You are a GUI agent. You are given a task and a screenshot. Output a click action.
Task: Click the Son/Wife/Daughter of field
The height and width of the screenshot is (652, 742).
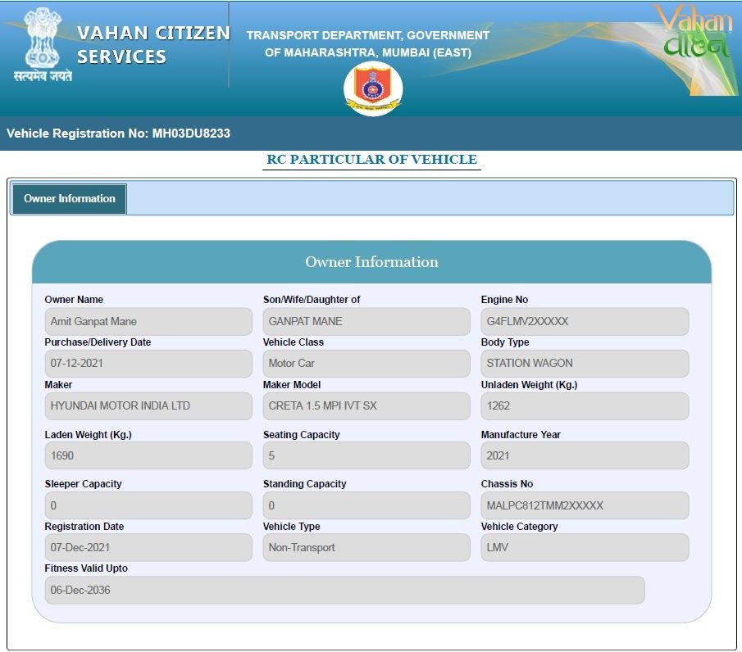coord(366,322)
